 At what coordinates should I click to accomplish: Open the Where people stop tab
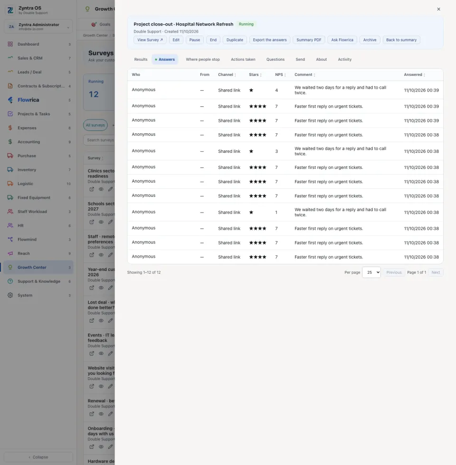coord(203,59)
